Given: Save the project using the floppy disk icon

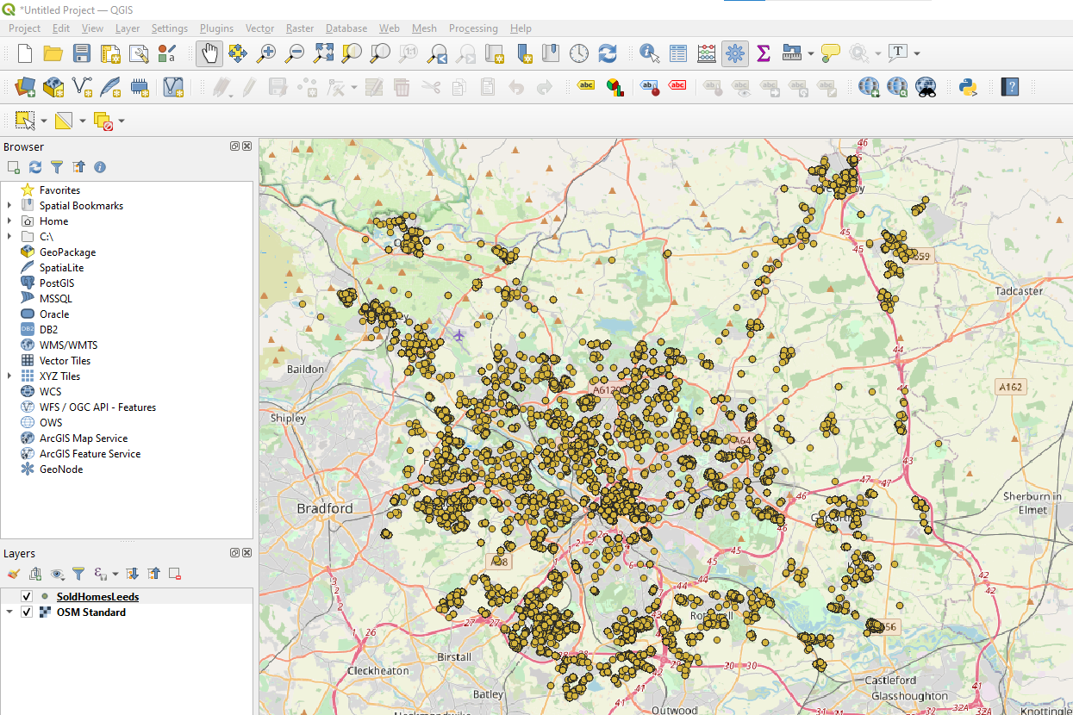Looking at the screenshot, I should tap(82, 53).
